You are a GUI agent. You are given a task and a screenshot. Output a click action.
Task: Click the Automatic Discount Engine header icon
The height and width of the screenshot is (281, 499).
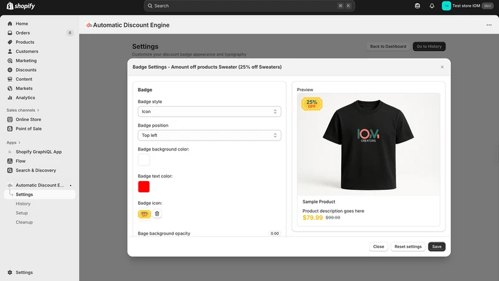click(x=89, y=25)
